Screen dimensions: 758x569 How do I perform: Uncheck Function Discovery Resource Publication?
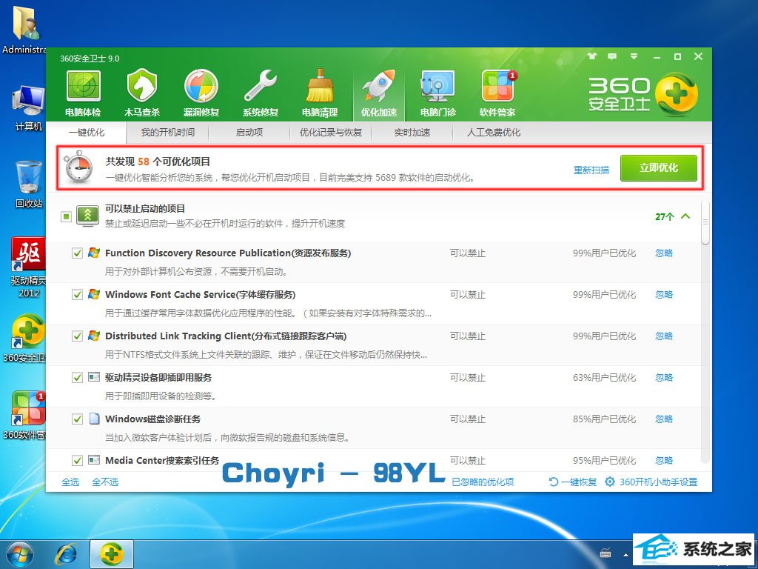[x=77, y=253]
